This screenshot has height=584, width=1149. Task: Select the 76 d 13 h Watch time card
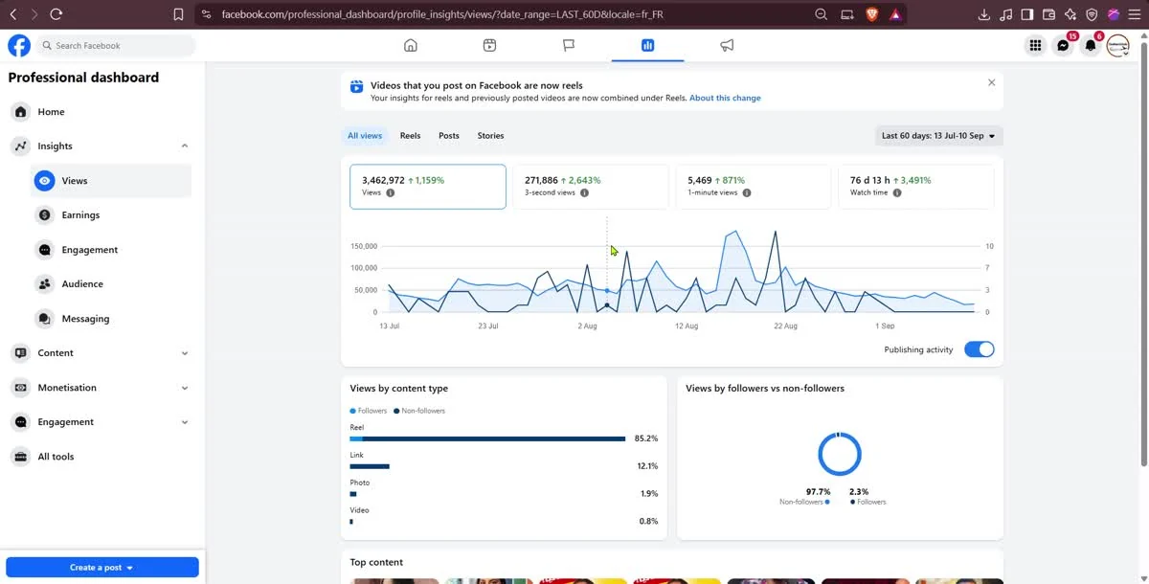pyautogui.click(x=916, y=187)
